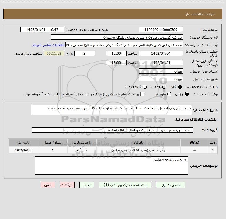This screenshot has height=219, width=226.
Task: Click مشاهده مدارک پیوستی (1) button
Action: point(125,185)
